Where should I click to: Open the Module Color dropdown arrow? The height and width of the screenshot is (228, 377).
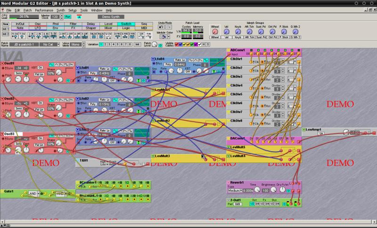tap(169, 37)
